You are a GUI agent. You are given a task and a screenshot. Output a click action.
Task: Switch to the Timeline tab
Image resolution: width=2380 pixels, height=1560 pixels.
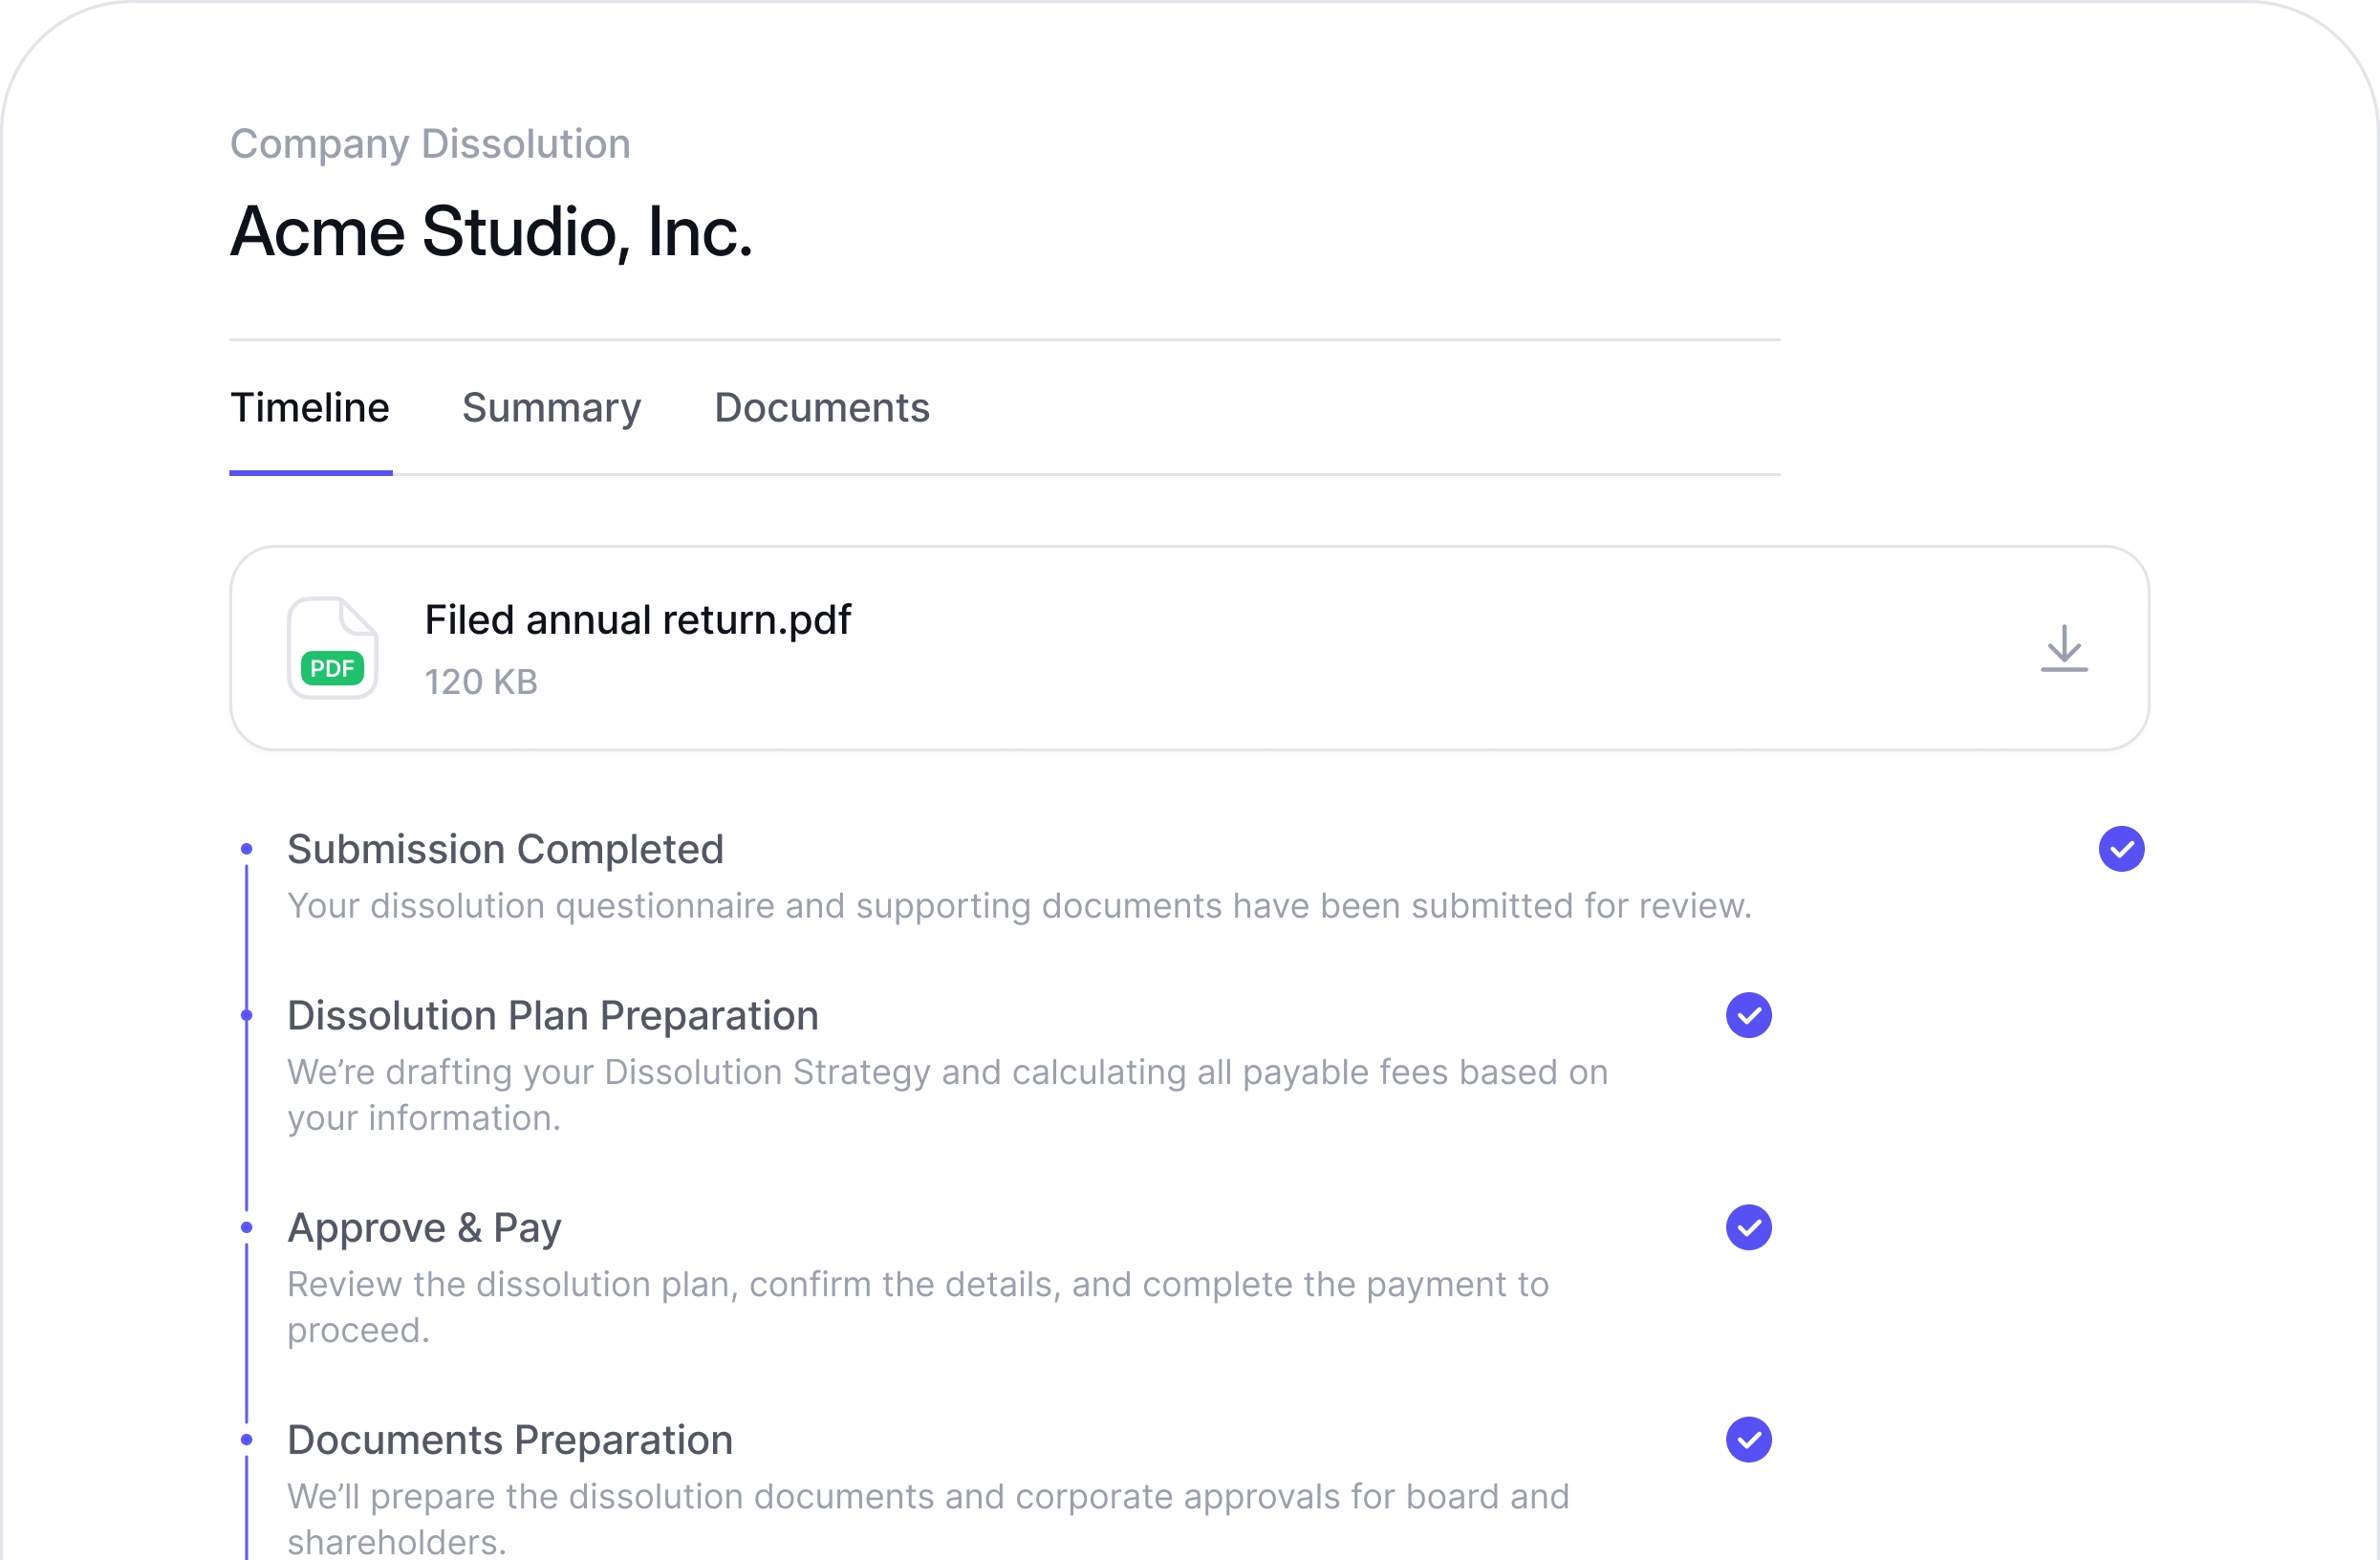click(310, 408)
